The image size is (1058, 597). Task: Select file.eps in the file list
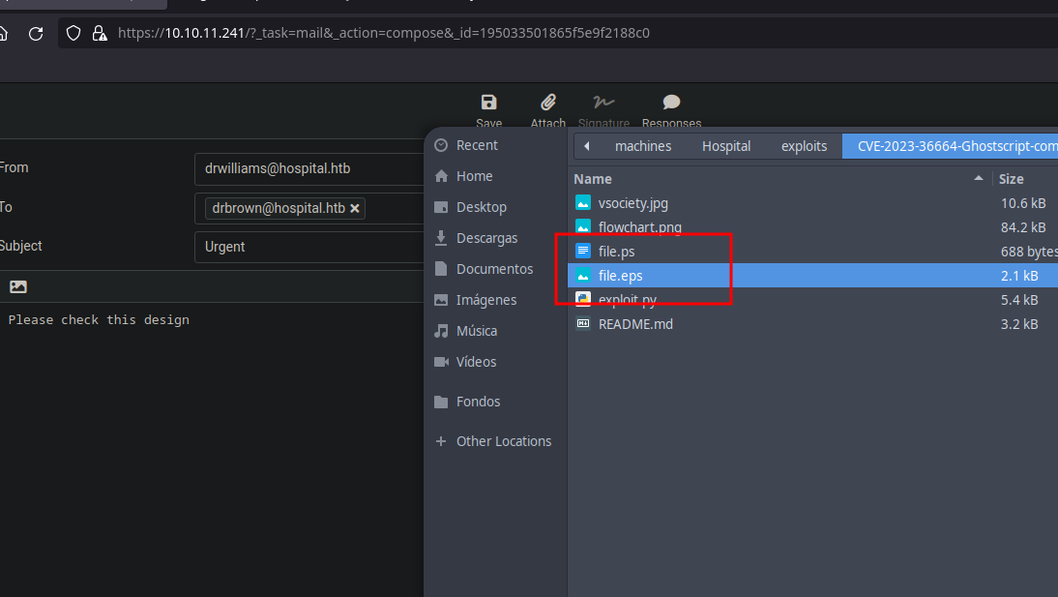(x=620, y=276)
